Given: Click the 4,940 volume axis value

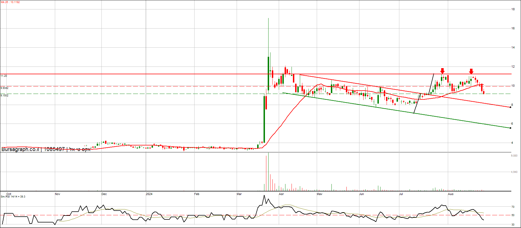Looking at the screenshot, I should click(514, 172).
